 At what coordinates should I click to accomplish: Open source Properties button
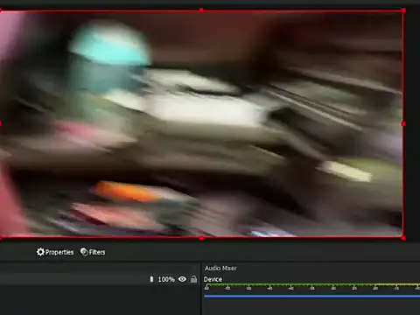[55, 252]
